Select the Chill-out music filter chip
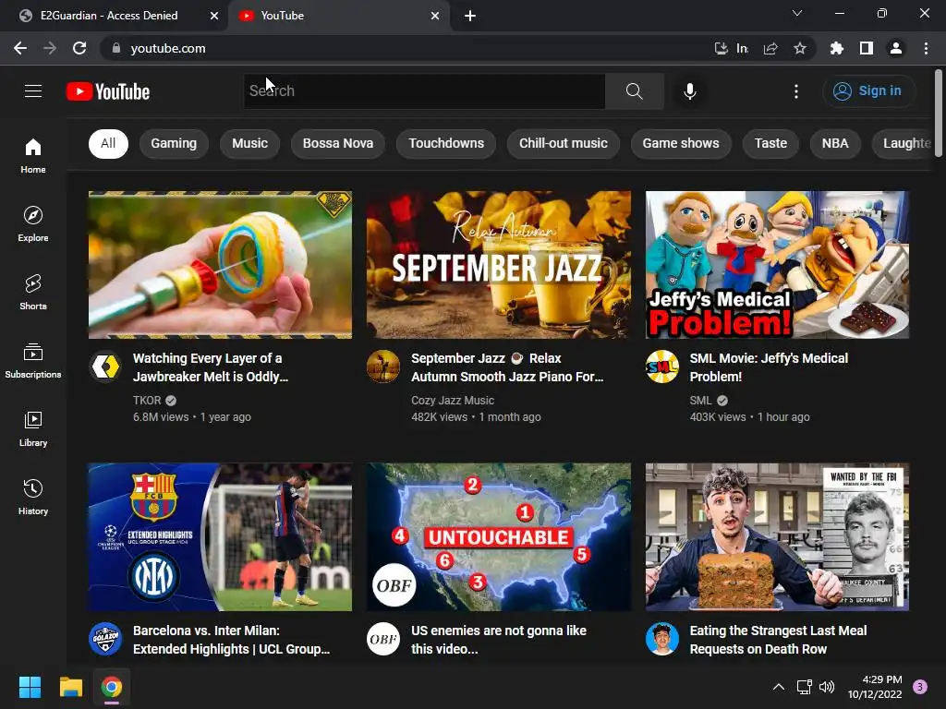Screen dimensions: 946x709 coord(563,143)
